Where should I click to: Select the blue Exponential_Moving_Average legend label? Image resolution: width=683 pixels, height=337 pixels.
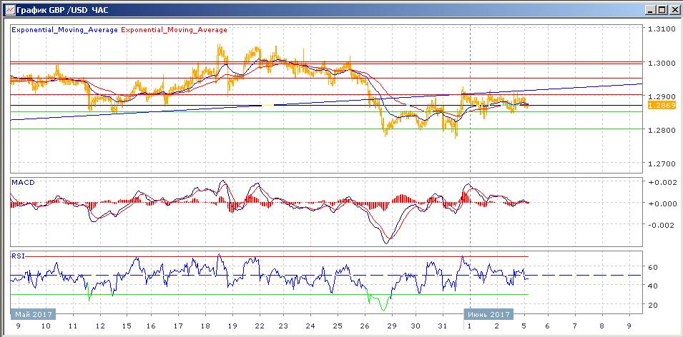64,30
